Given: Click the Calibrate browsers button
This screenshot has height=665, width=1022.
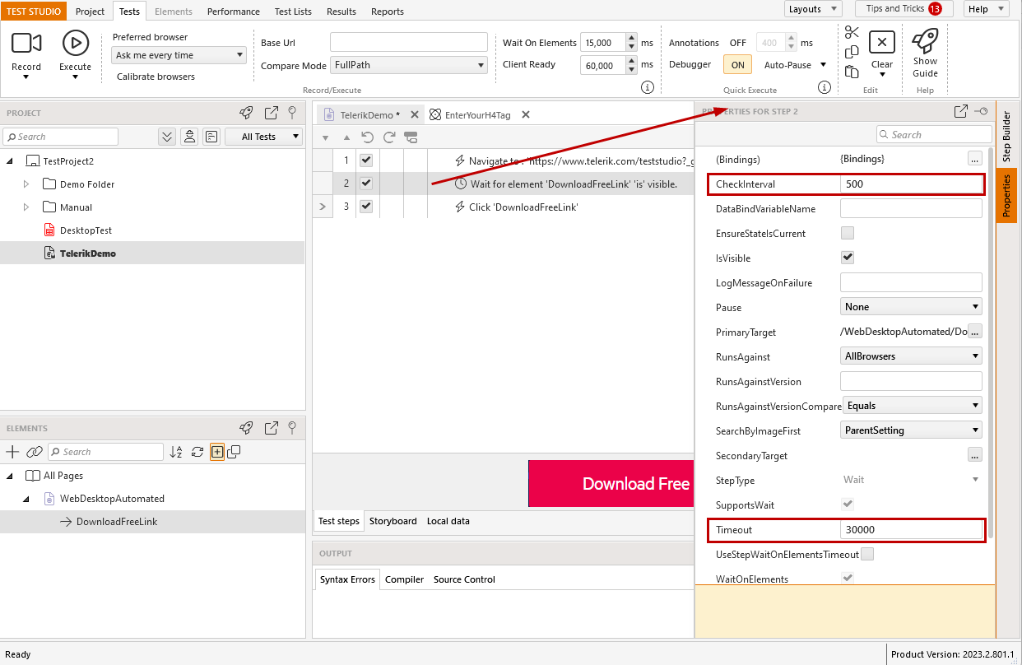Looking at the screenshot, I should coord(156,77).
